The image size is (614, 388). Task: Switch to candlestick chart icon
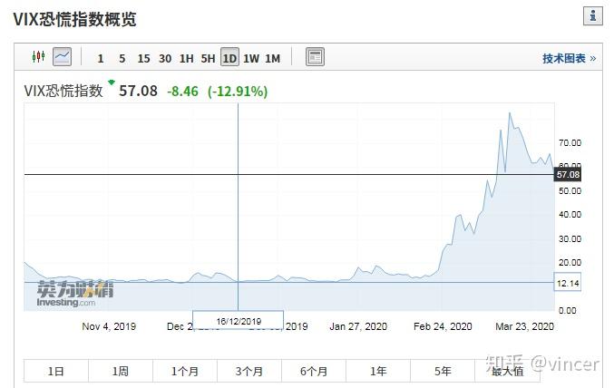(38, 57)
